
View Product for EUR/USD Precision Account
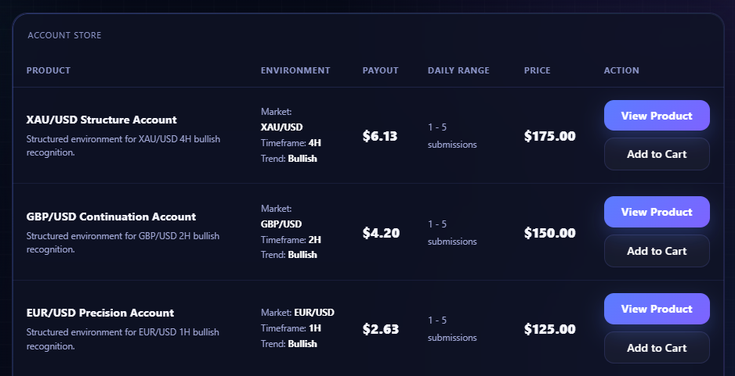657,309
